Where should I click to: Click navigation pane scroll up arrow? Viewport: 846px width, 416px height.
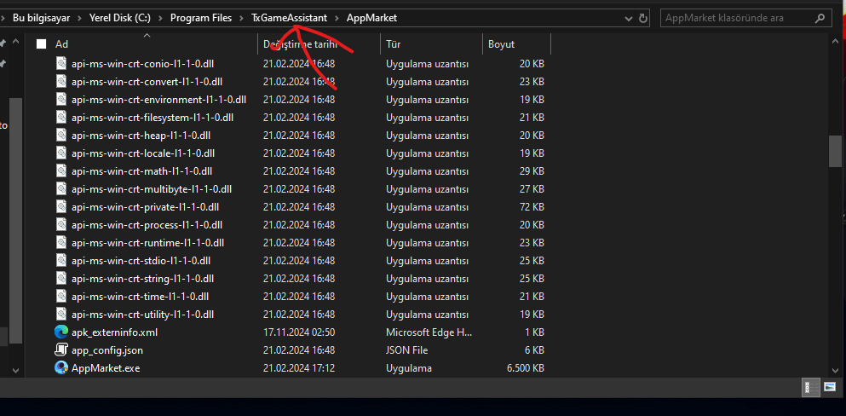click(x=15, y=41)
